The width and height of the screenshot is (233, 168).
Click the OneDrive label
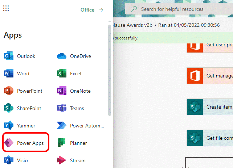coord(81,56)
